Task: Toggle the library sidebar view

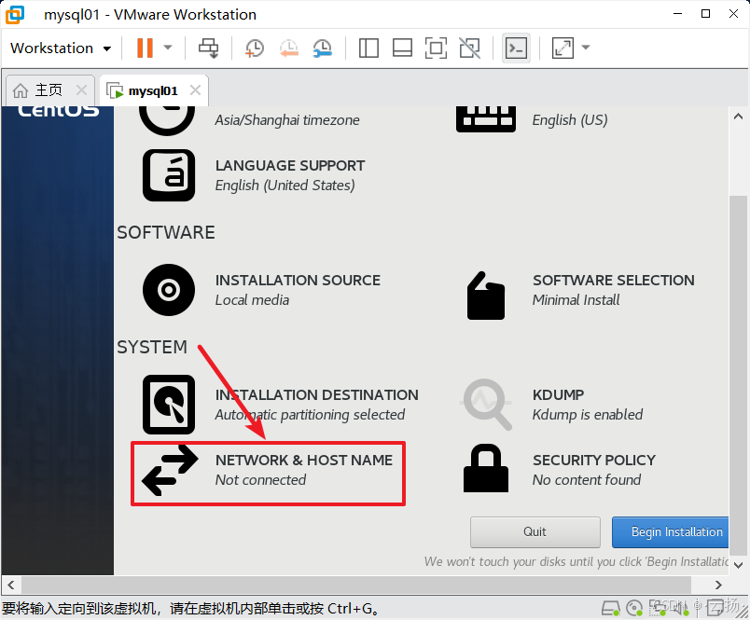Action: tap(368, 48)
